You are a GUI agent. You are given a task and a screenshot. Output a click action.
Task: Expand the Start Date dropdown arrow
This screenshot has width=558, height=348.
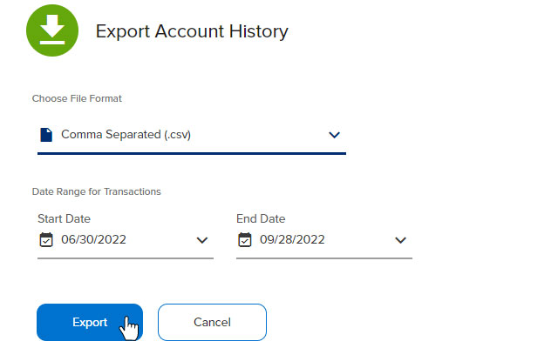tap(201, 240)
